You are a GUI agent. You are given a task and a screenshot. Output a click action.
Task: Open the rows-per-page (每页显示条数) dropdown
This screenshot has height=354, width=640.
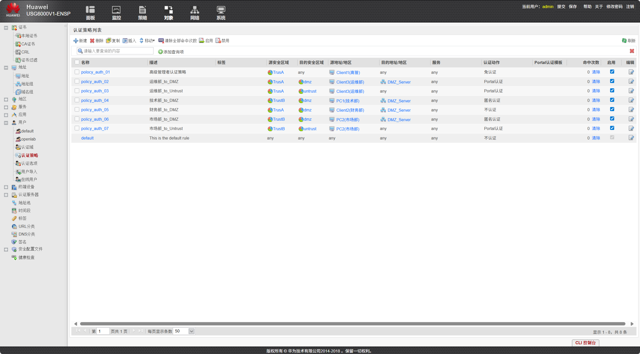(191, 331)
